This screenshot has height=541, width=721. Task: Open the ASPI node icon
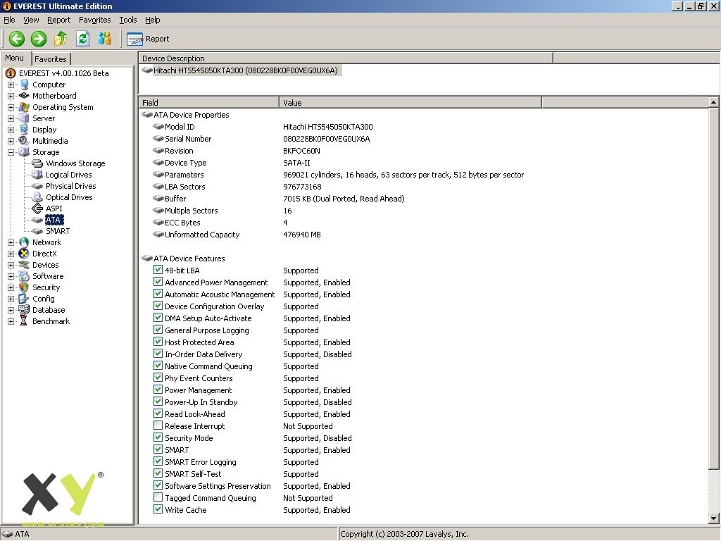pyautogui.click(x=37, y=209)
